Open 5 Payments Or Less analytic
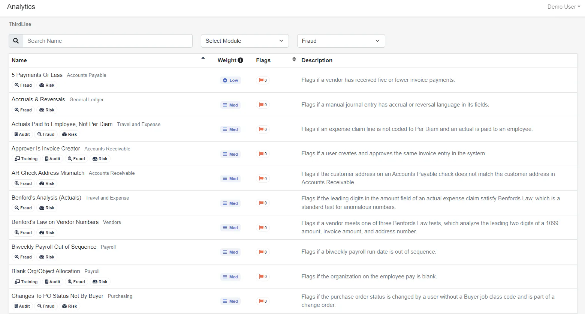 37,75
